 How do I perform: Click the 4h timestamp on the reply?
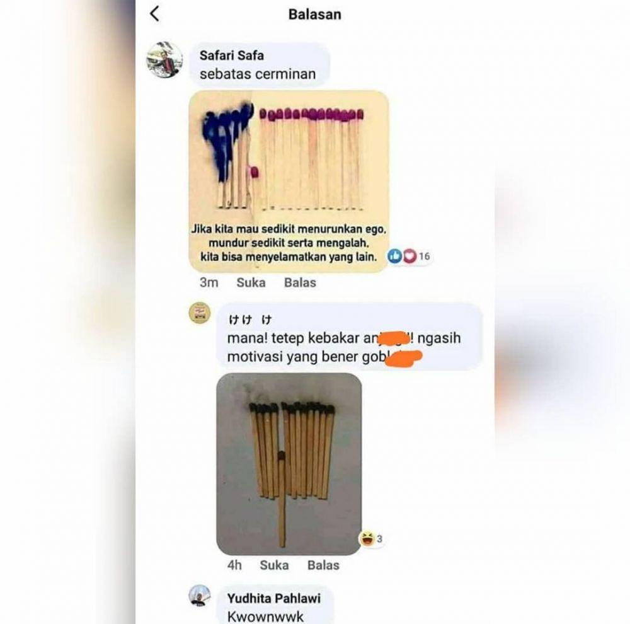(x=234, y=565)
